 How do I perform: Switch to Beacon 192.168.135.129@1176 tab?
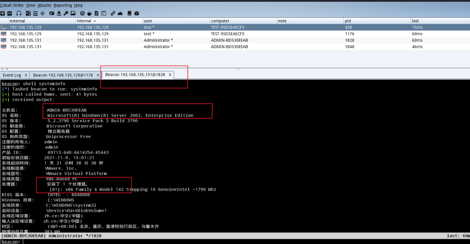point(63,75)
